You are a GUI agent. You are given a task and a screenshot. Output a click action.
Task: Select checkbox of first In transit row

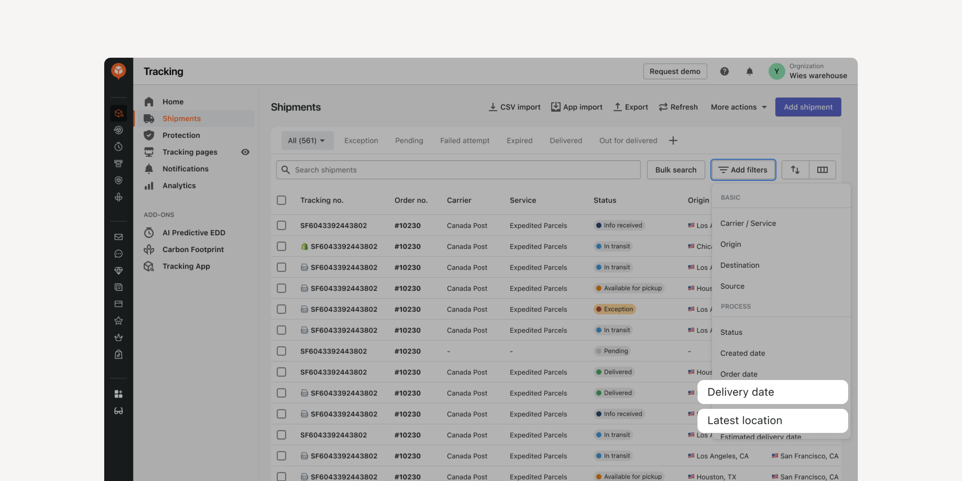(x=281, y=247)
